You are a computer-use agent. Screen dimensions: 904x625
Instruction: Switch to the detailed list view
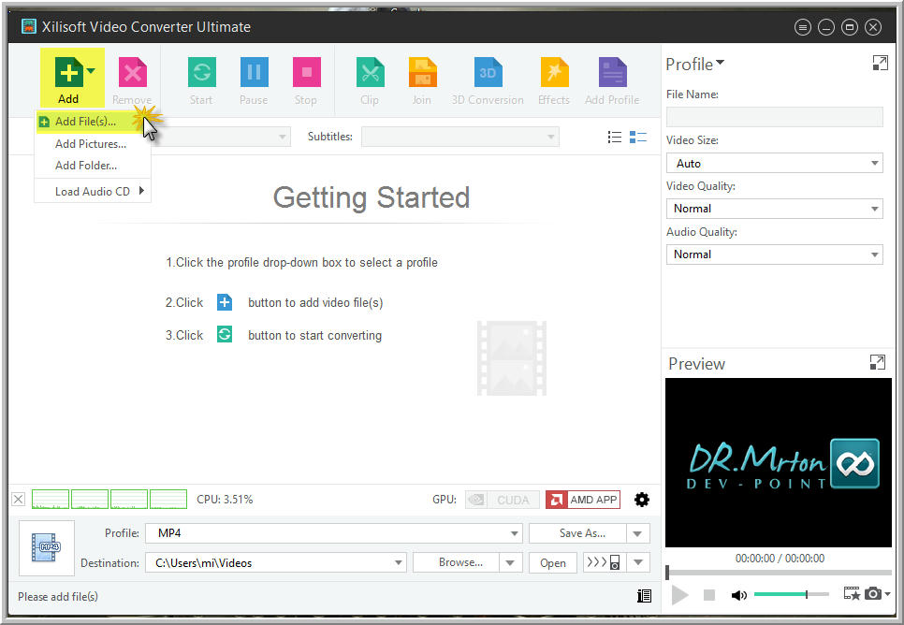637,138
